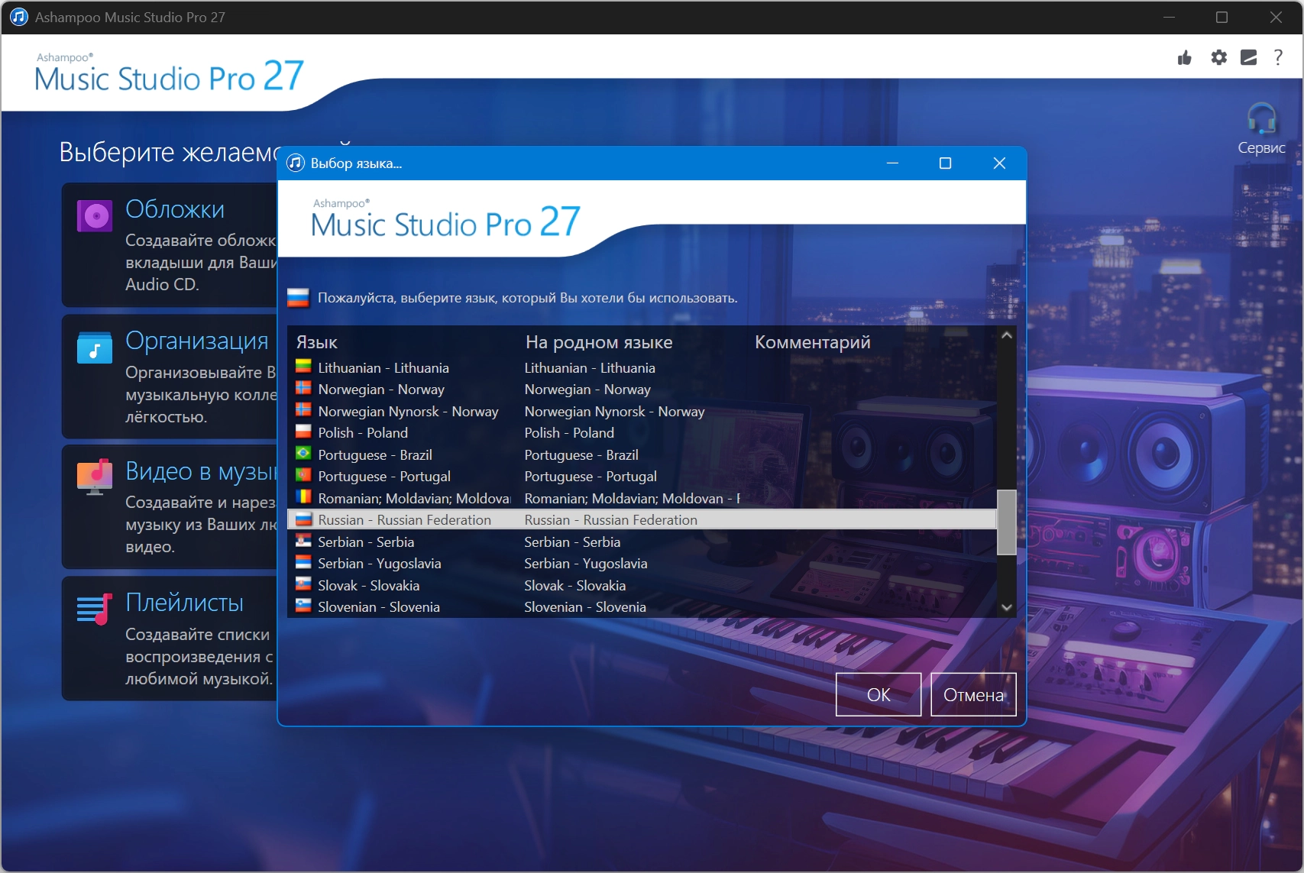
Task: Click native name Slovak - Slovakia
Action: (x=575, y=585)
